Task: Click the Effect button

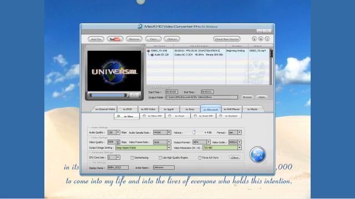Action: [x=235, y=157]
